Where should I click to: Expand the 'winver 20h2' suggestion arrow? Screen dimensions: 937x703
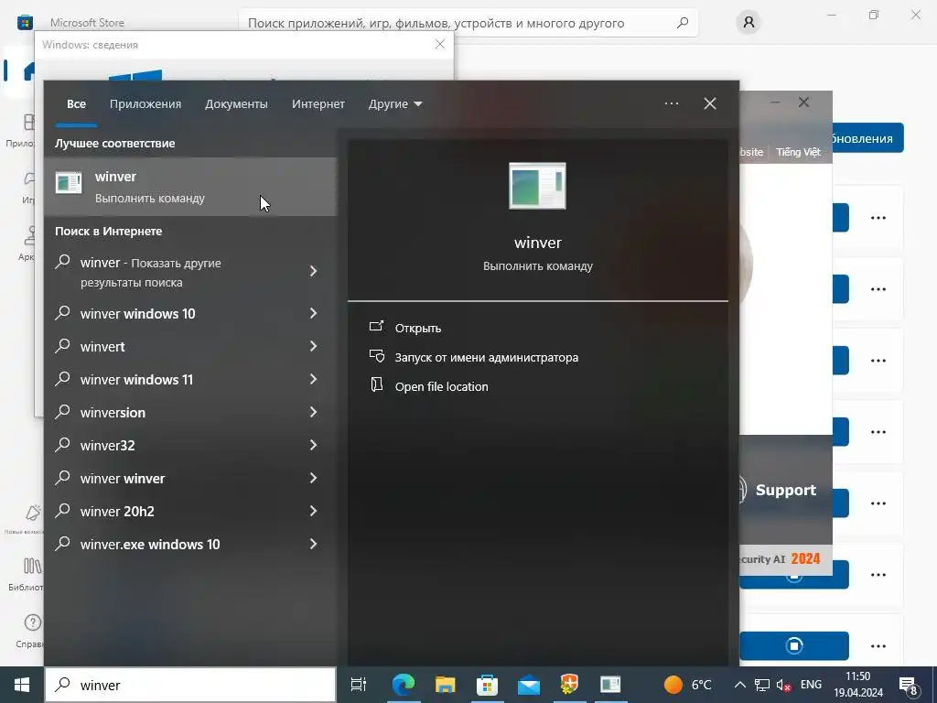pos(313,511)
